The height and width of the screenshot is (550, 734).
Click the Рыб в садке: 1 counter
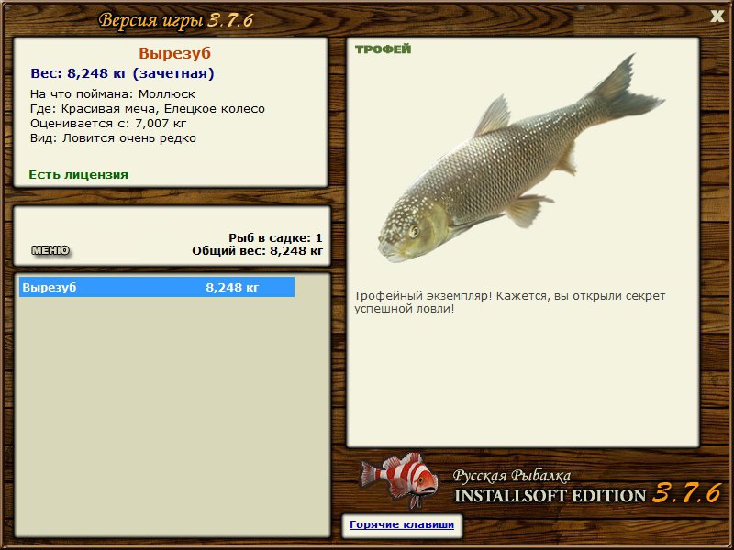tap(275, 238)
